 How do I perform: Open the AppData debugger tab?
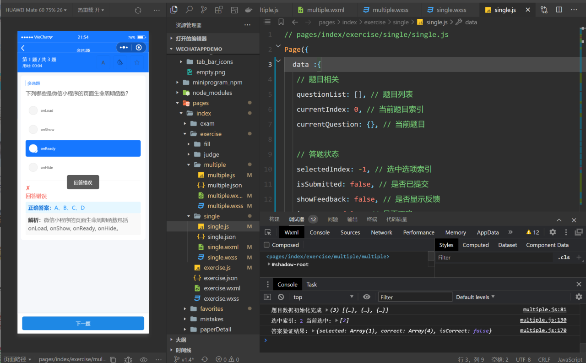pyautogui.click(x=488, y=232)
